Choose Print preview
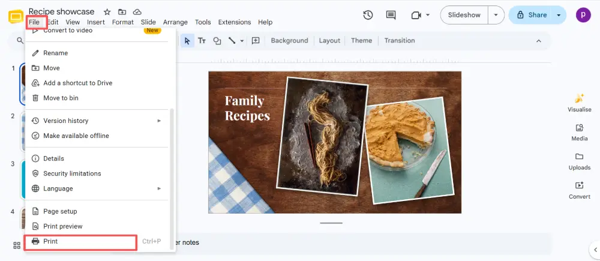The height and width of the screenshot is (261, 600). 97,226
